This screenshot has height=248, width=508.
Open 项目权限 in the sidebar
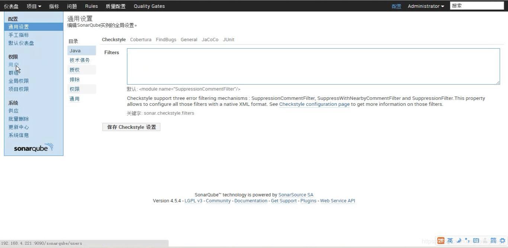(19, 89)
